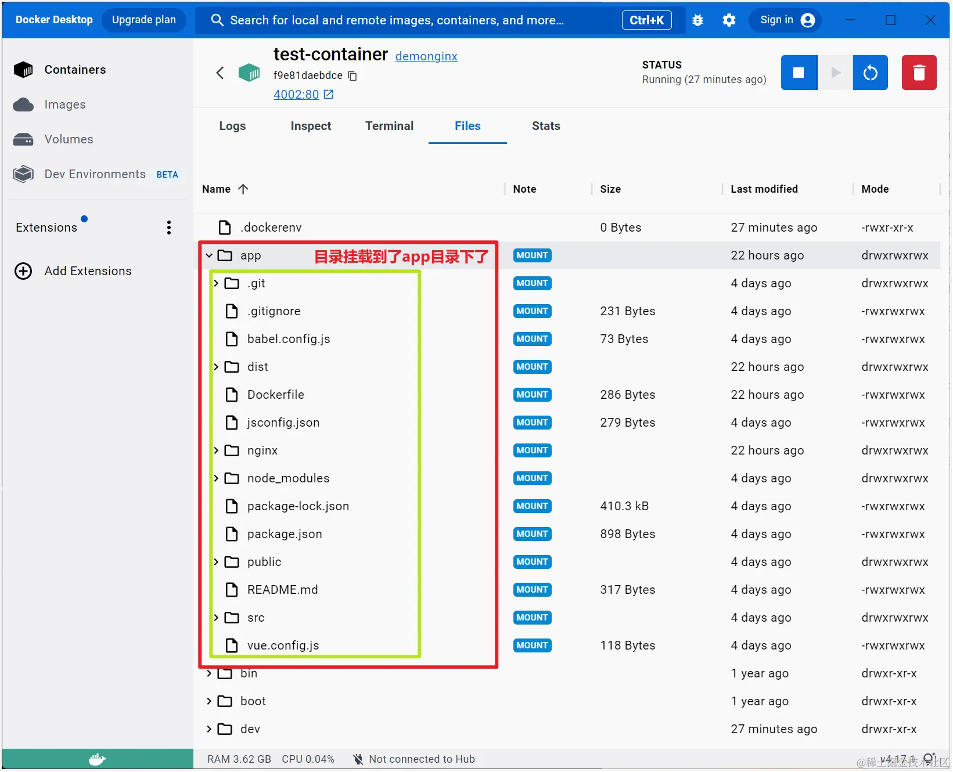The image size is (953, 772).
Task: Expand the .git folder
Action: [216, 283]
